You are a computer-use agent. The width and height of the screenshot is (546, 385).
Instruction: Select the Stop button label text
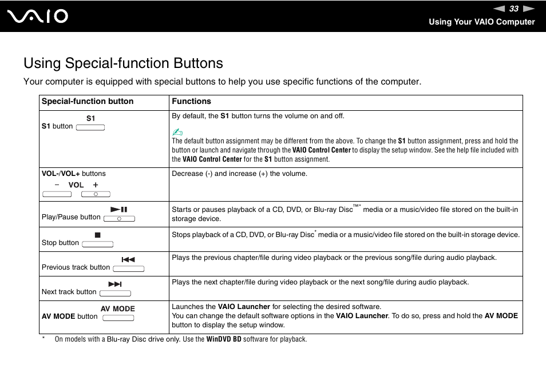[60, 243]
